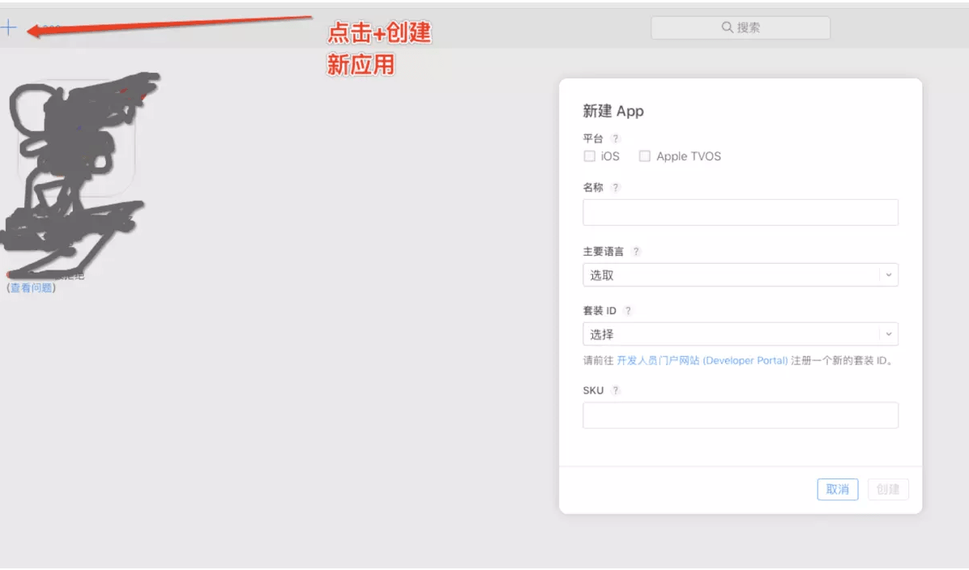Open the 套装 ID 选择 dropdown
Viewport: 969px width, 570px height.
click(x=740, y=334)
